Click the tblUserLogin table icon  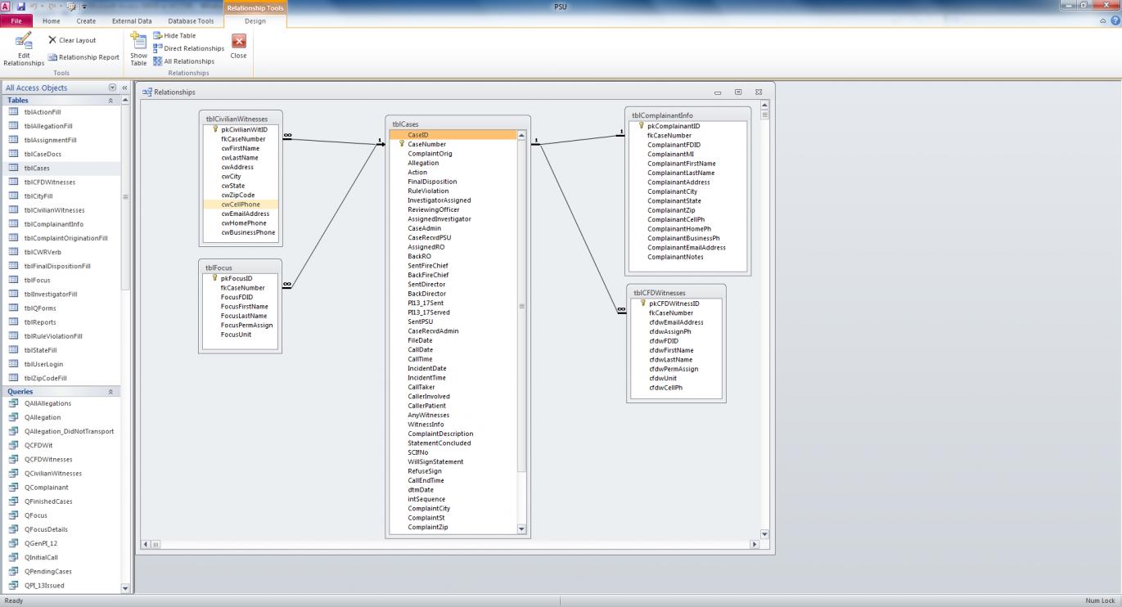click(13, 364)
